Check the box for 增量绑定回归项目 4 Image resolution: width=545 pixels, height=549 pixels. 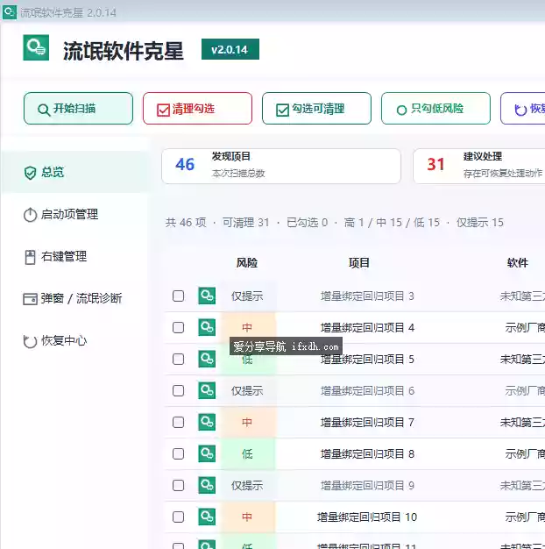pos(179,327)
